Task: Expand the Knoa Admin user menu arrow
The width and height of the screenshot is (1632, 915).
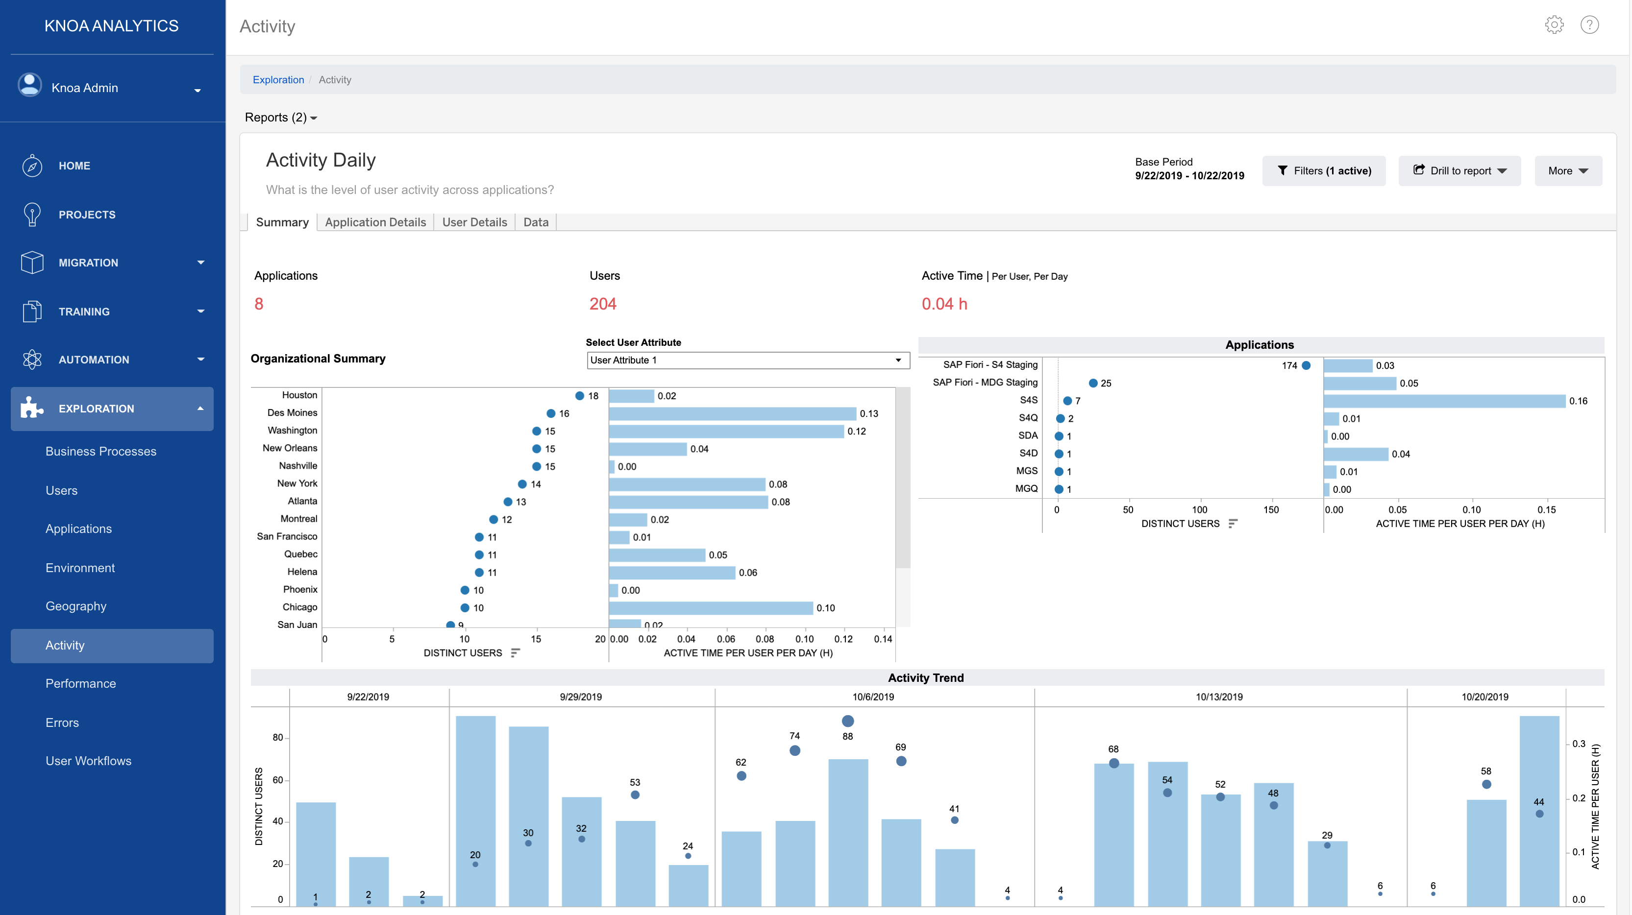Action: 198,90
